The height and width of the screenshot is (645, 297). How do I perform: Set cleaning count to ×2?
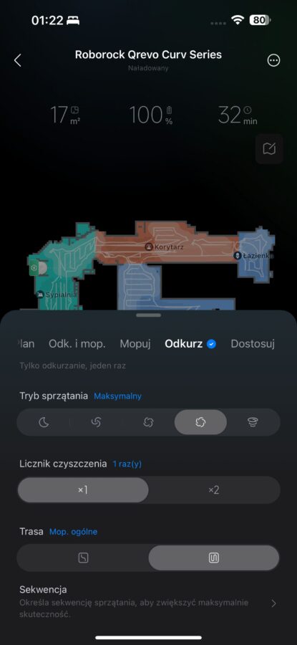pyautogui.click(x=213, y=490)
